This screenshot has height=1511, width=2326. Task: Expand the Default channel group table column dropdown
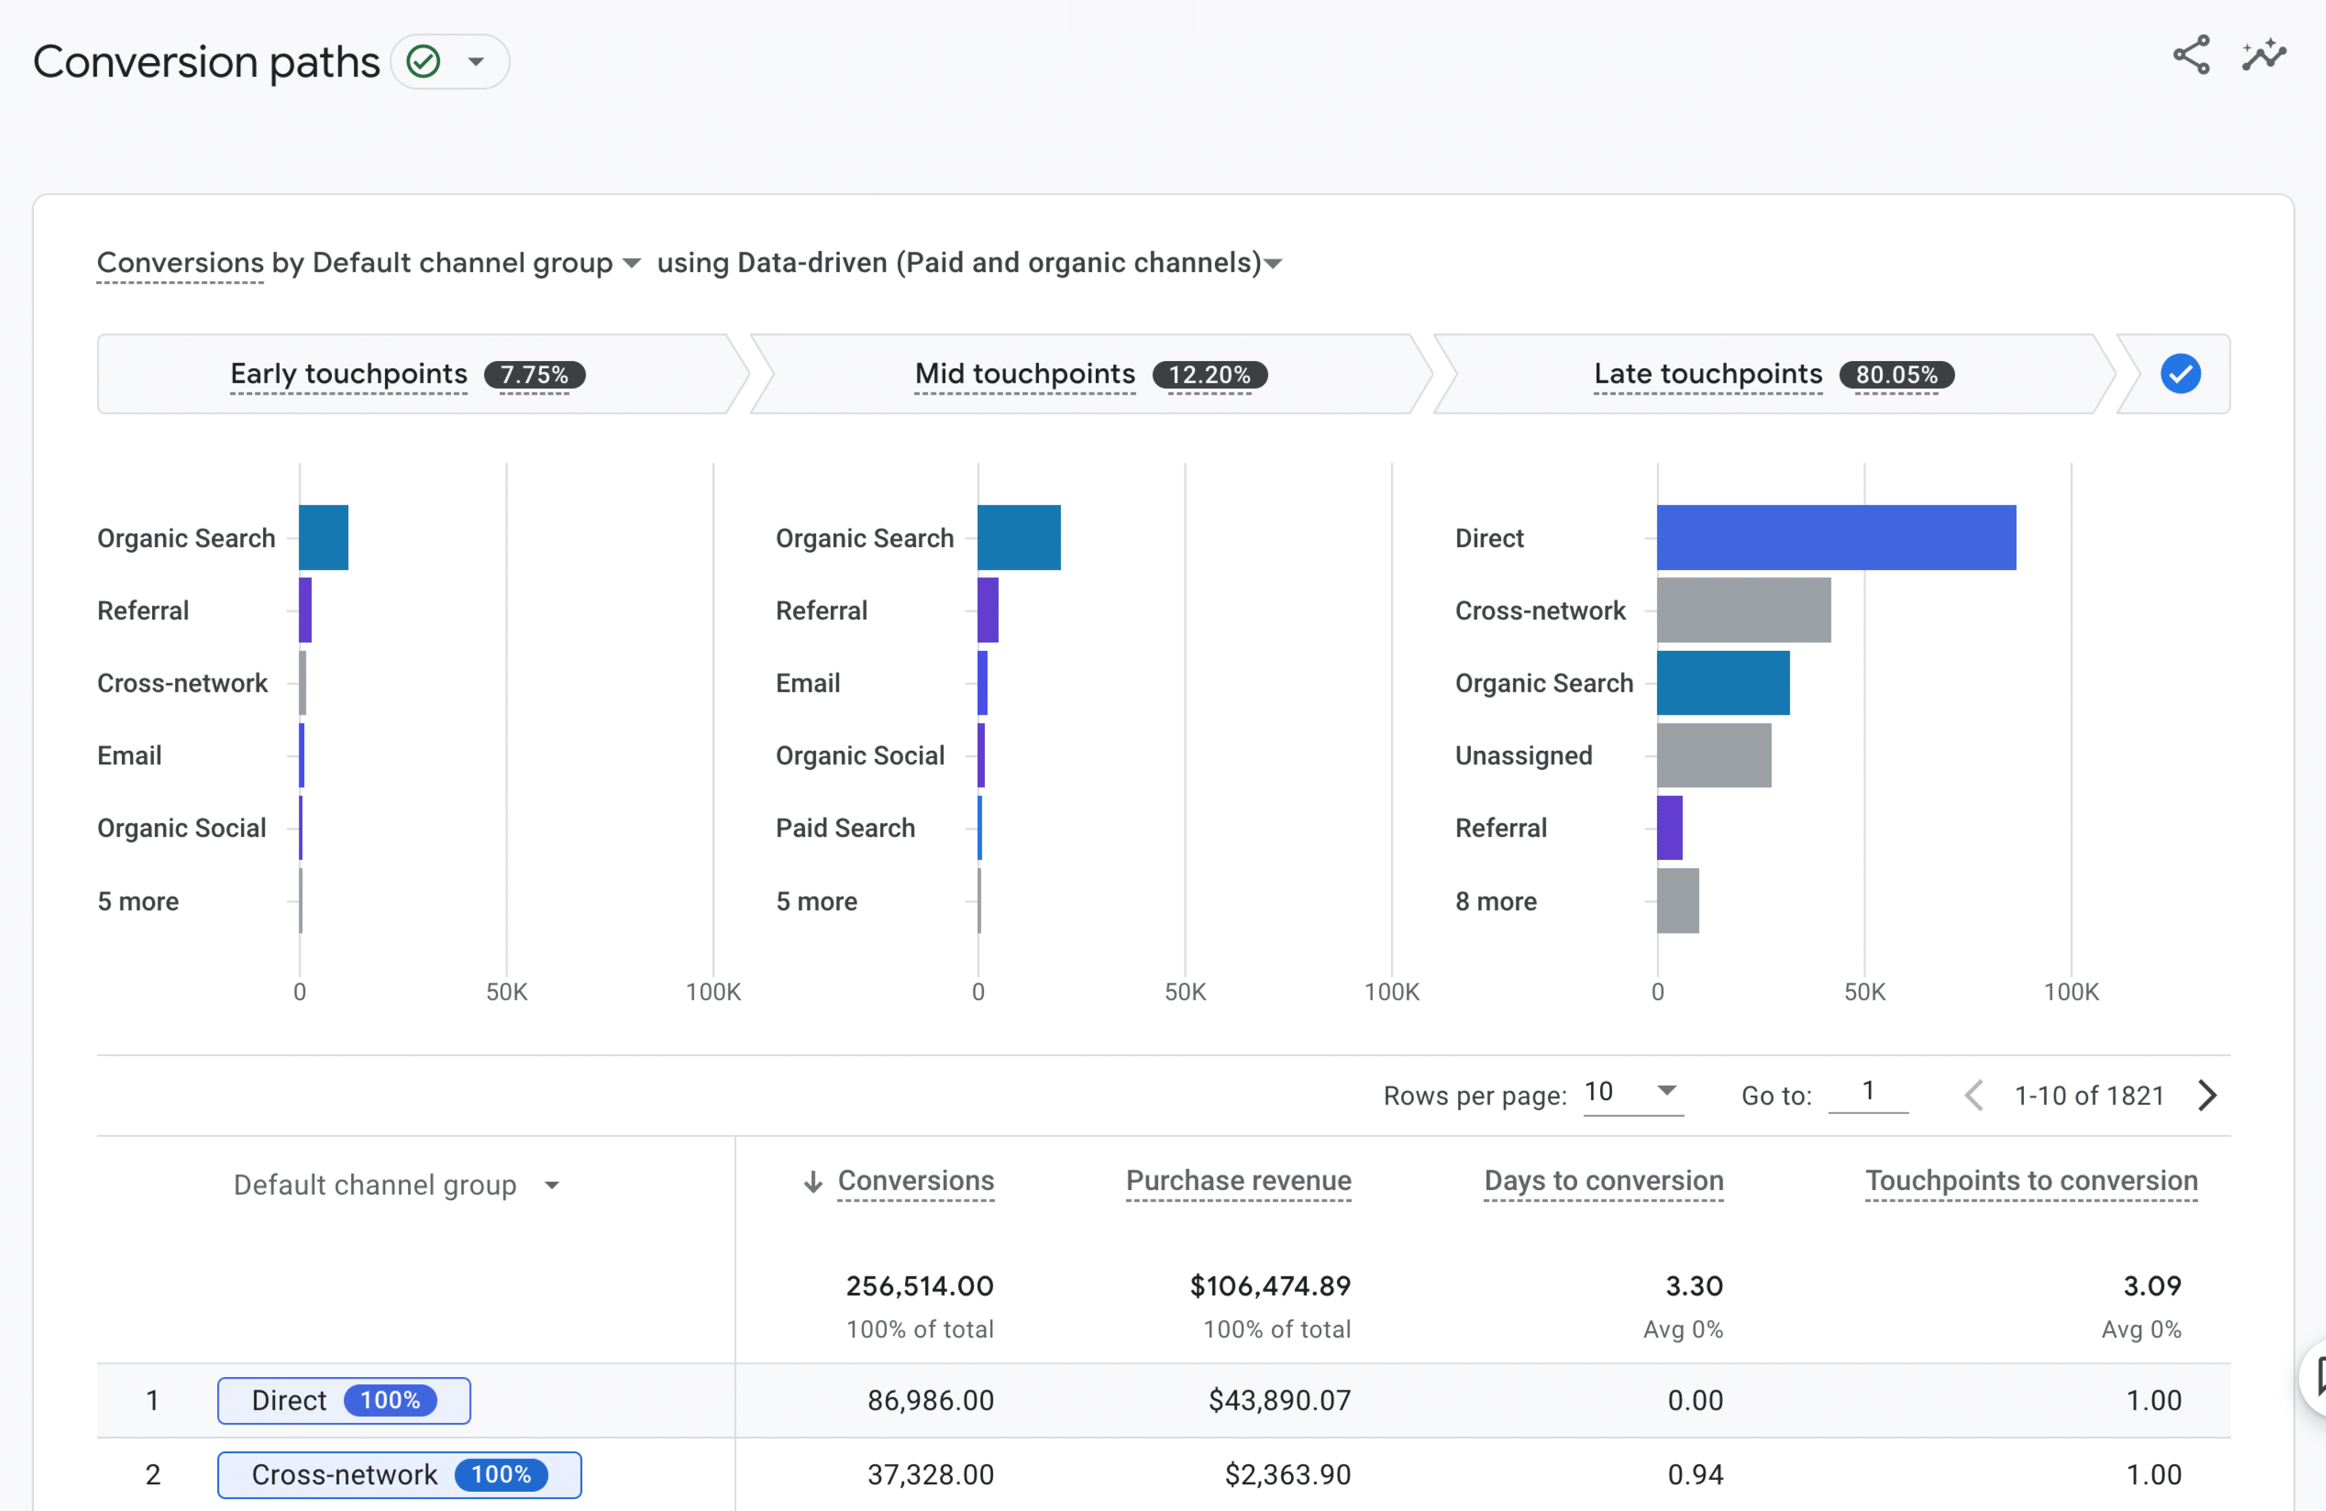[552, 1185]
